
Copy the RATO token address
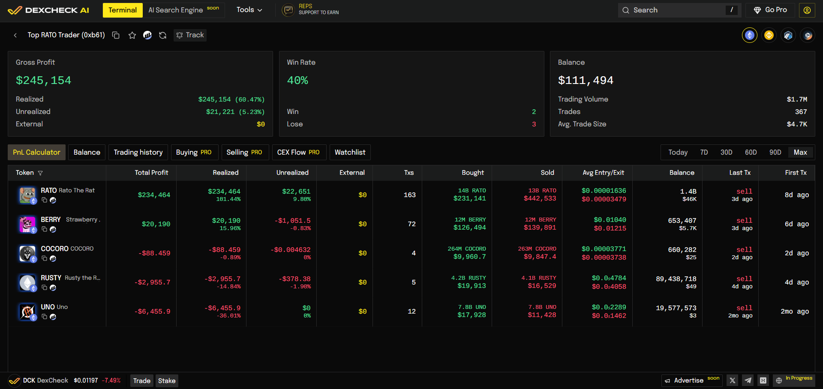pyautogui.click(x=44, y=200)
